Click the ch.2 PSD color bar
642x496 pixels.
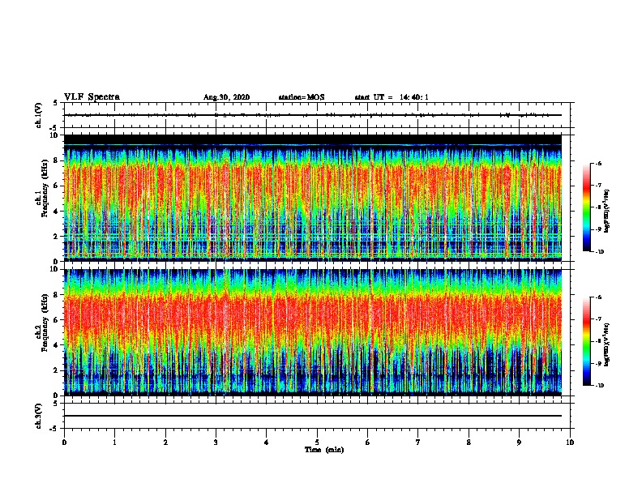586,341
